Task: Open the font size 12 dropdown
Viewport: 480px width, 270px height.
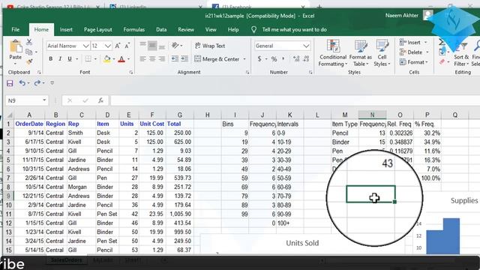Action: [x=108, y=46]
